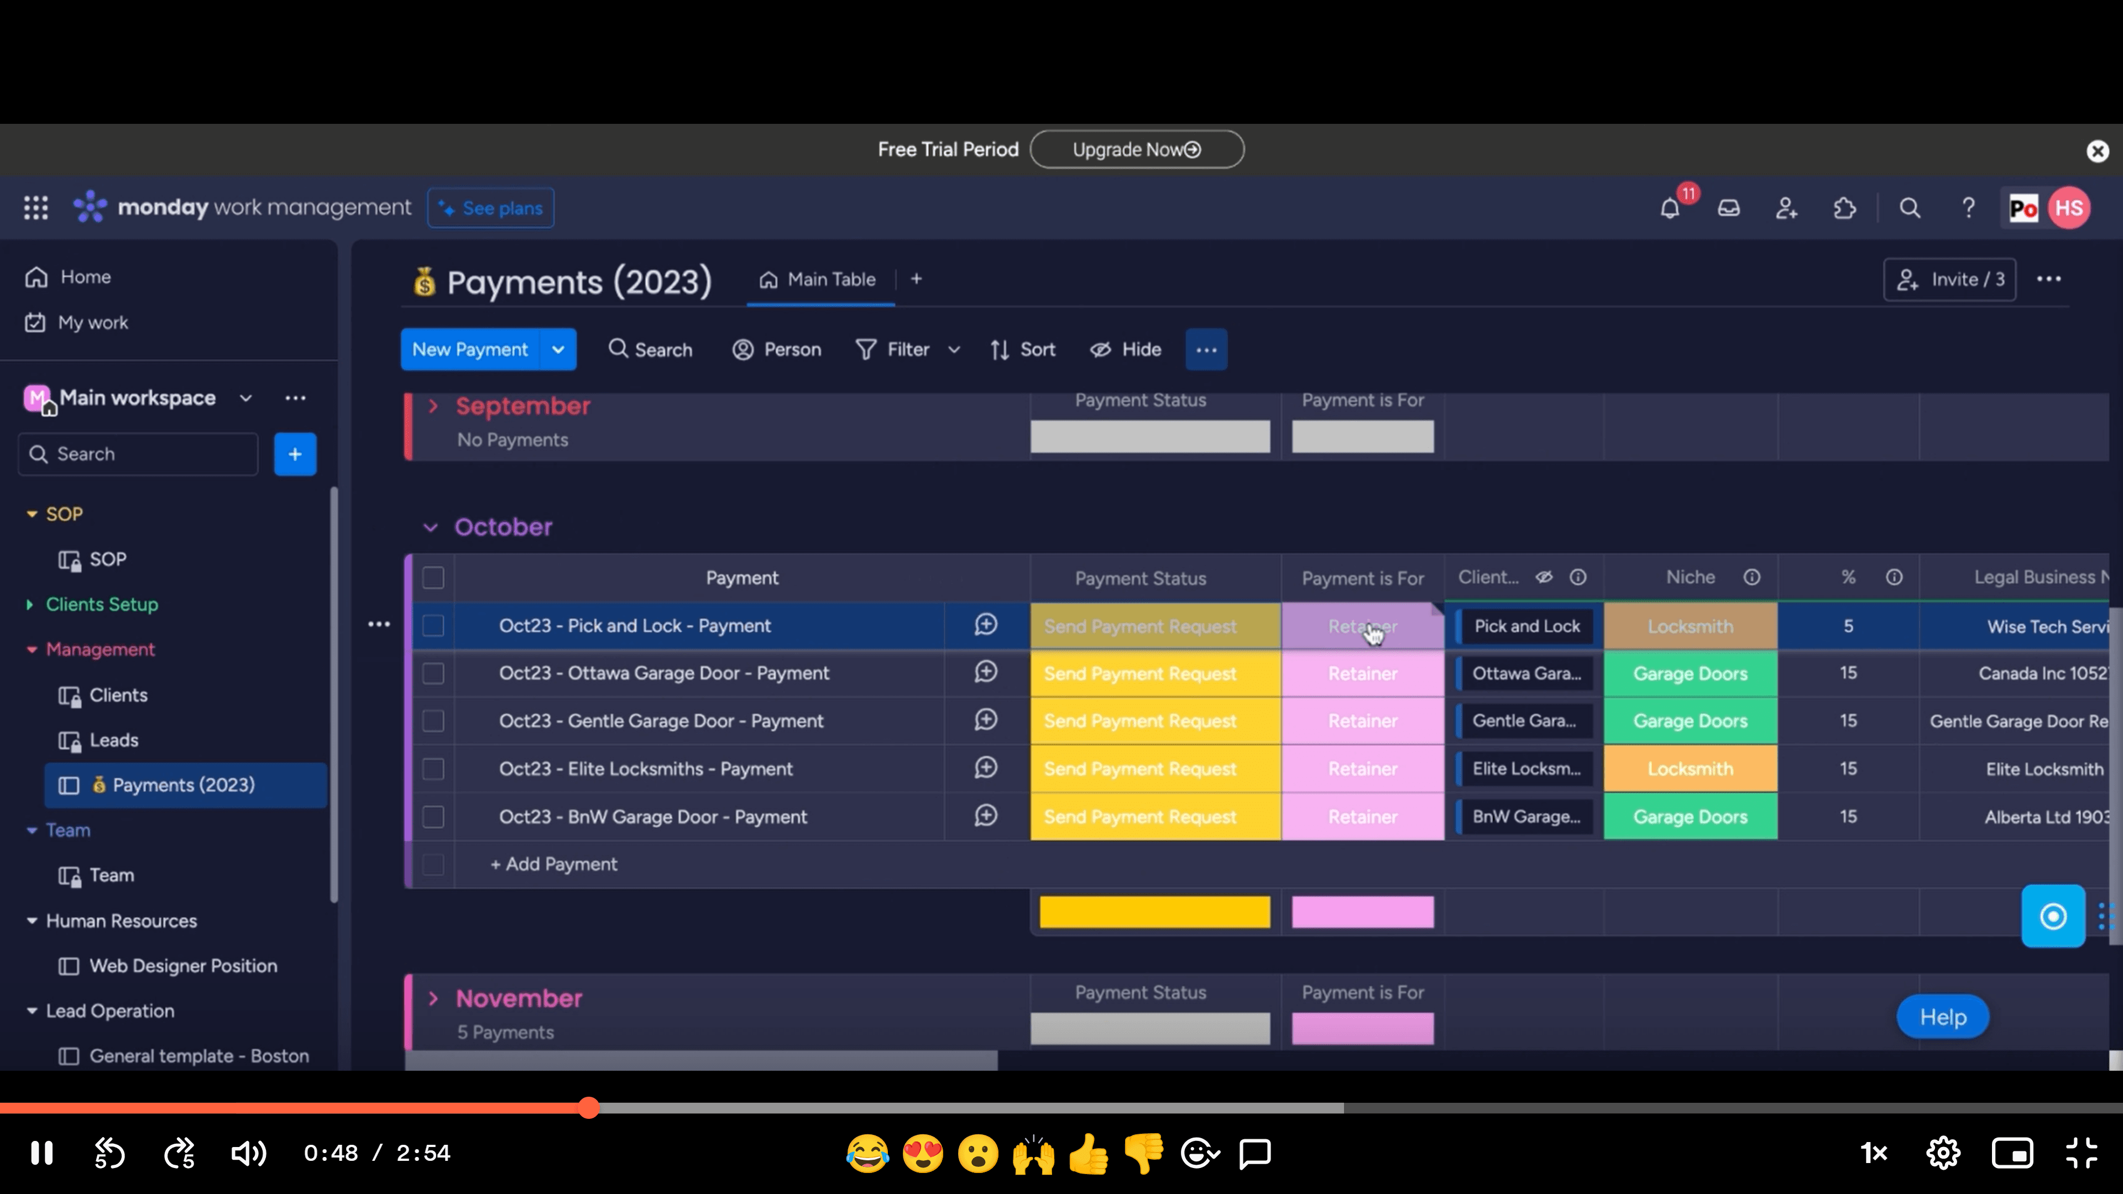Collapse the October group
The image size is (2123, 1194).
tap(430, 527)
